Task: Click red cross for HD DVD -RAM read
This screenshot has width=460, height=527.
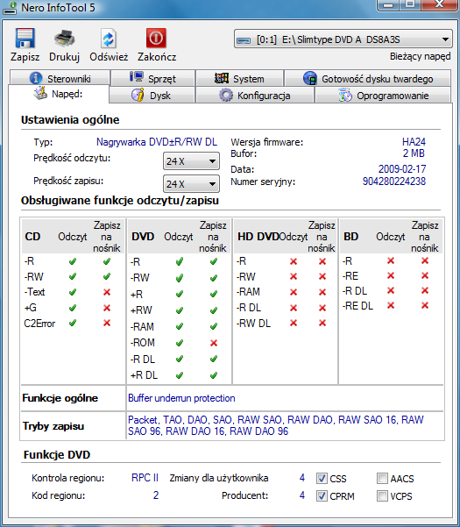Action: coord(294,292)
